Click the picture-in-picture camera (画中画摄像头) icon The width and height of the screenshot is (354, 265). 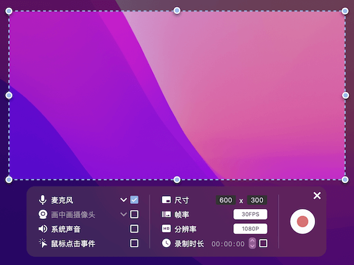(x=42, y=214)
